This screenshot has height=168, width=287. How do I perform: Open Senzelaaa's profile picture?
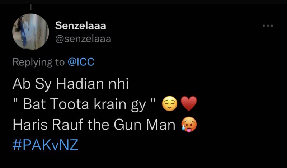(30, 31)
